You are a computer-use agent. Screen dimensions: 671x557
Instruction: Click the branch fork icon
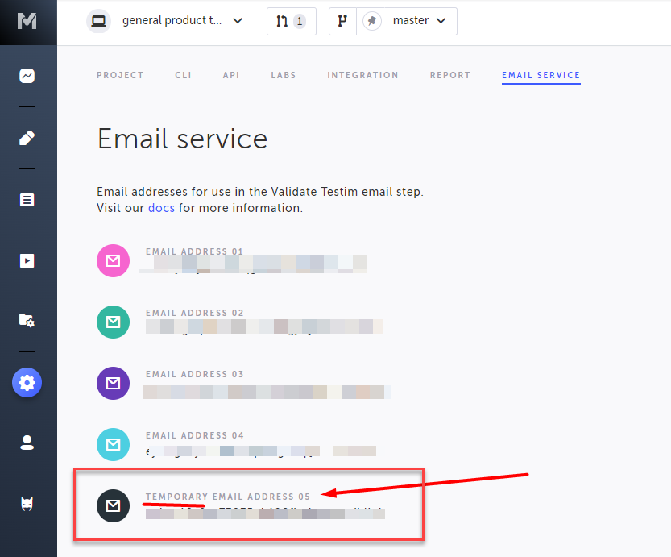[342, 21]
